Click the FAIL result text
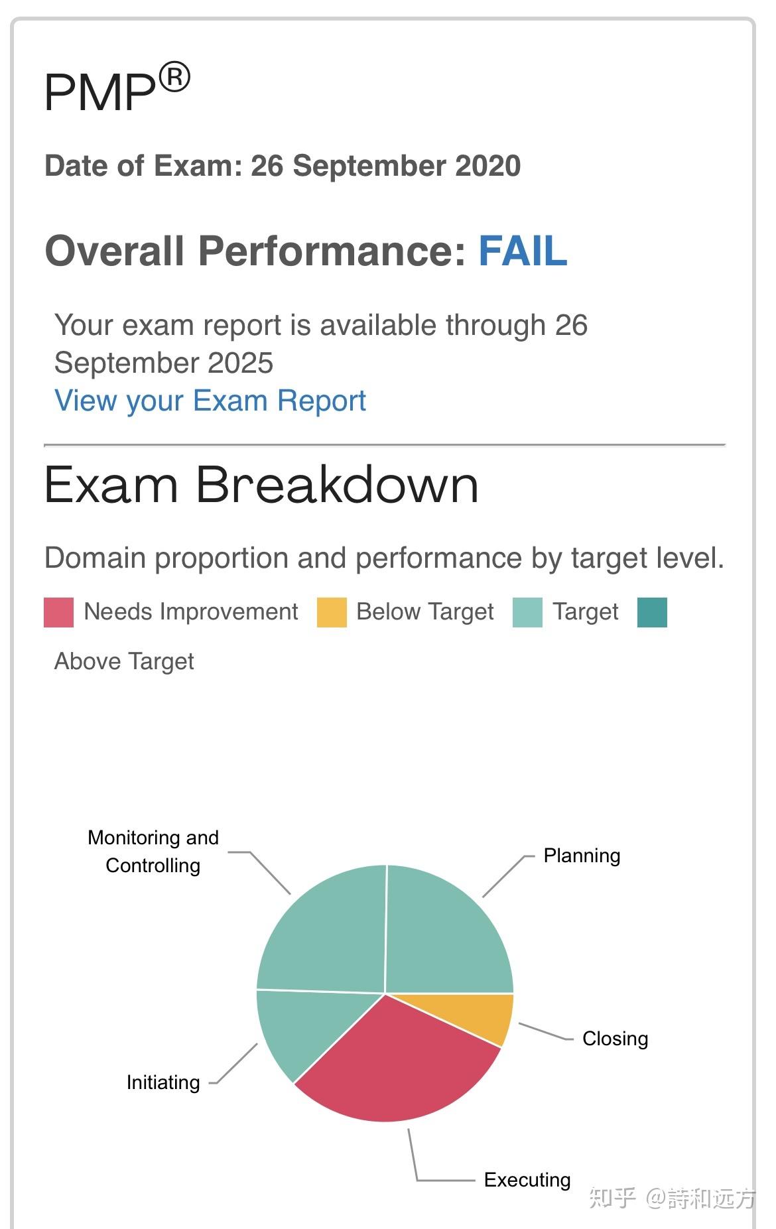The height and width of the screenshot is (1229, 776). tap(523, 251)
